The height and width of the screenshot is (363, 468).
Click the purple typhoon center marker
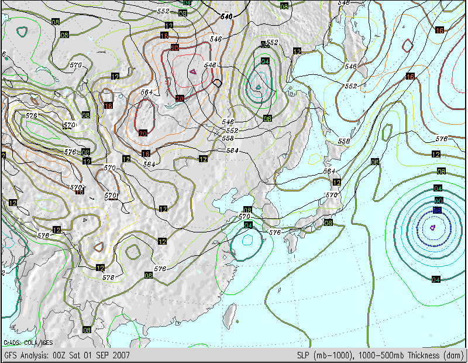point(433,228)
